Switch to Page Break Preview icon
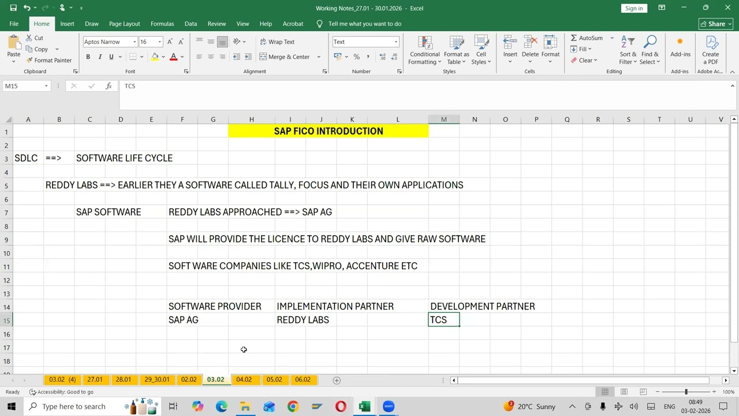739x416 pixels. click(643, 392)
